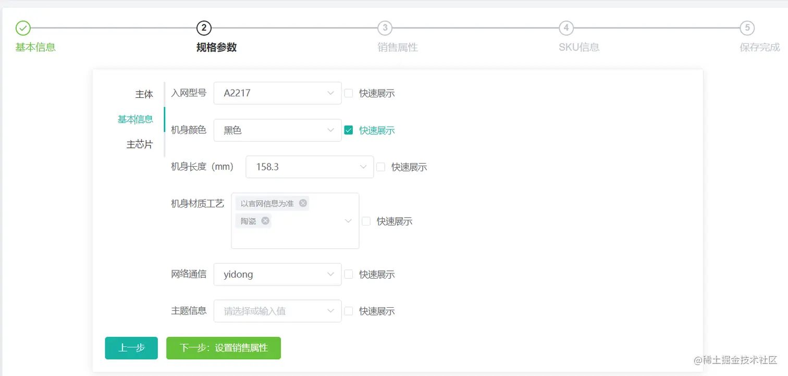Tick 快速展示 checkbox for 机身长度
The width and height of the screenshot is (788, 376).
pyautogui.click(x=381, y=167)
